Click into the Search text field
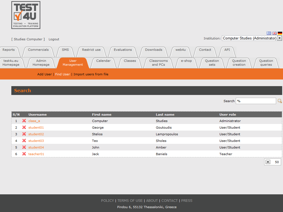 256,101
